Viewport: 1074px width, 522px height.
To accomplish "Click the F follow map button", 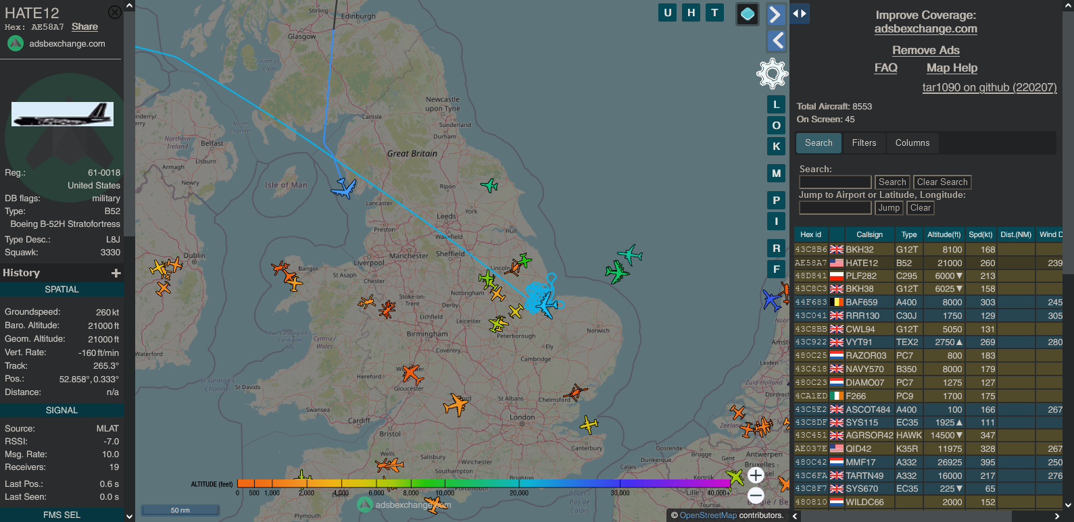I will (777, 269).
